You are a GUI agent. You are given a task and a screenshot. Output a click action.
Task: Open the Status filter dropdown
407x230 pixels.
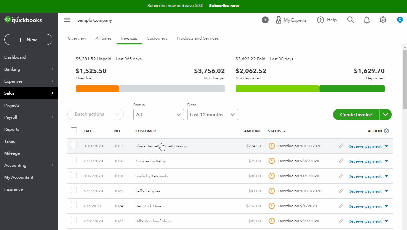pyautogui.click(x=159, y=115)
